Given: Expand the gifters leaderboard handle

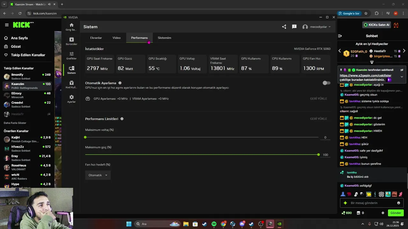Looking at the screenshot, I should [x=372, y=62].
